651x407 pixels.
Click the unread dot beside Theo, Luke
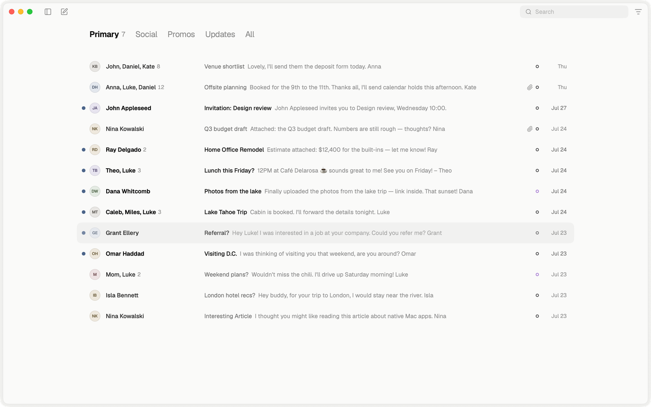coord(84,170)
